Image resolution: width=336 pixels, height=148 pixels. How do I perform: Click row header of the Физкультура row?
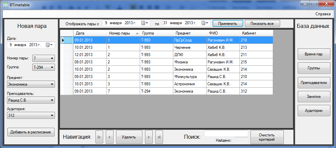67,77
